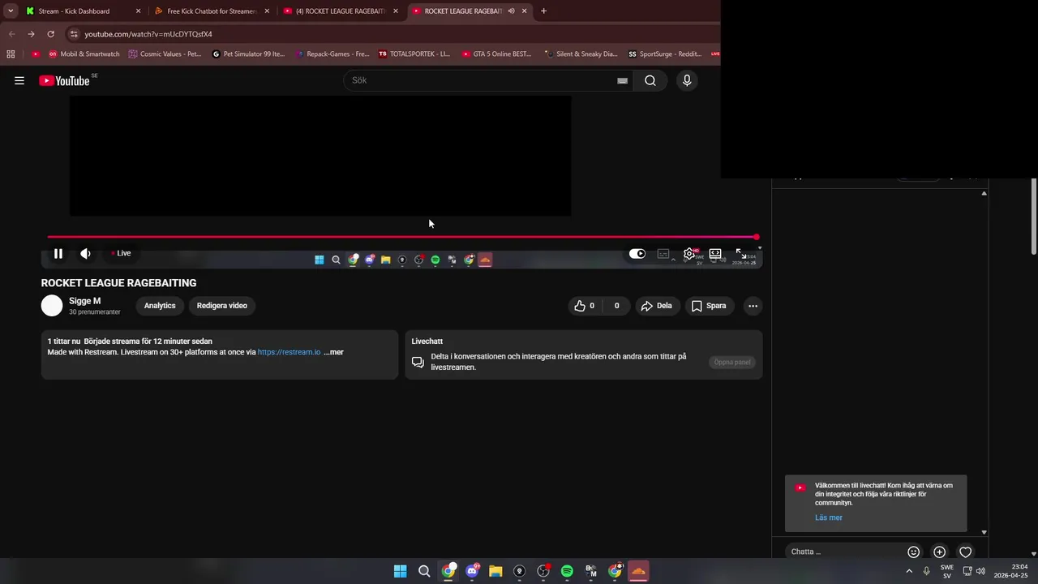
Task: Go to the YouTube home logo
Action: point(65,80)
